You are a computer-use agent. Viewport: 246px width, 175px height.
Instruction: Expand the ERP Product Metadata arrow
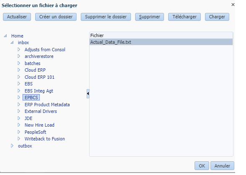(x=19, y=104)
